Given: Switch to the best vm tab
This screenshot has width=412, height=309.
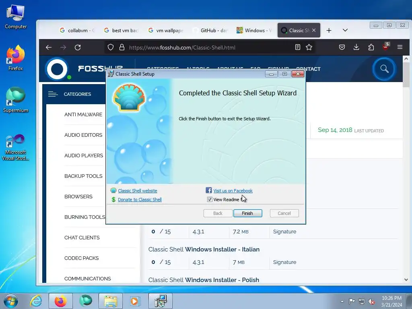Looking at the screenshot, I should pyautogui.click(x=121, y=31).
